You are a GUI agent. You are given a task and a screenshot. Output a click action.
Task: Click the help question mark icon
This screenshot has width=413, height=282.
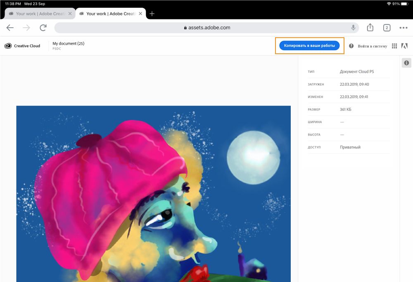pyautogui.click(x=351, y=46)
